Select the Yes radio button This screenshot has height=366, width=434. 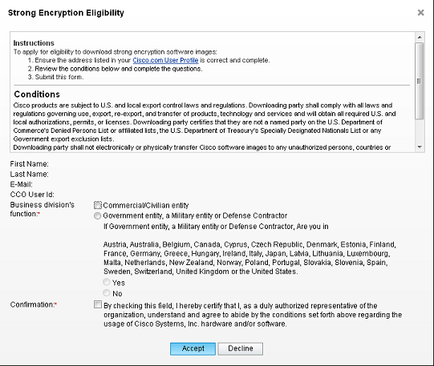[106, 282]
